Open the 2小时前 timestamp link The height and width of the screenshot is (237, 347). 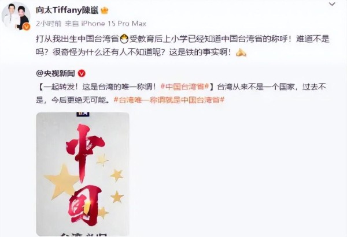pyautogui.click(x=49, y=24)
